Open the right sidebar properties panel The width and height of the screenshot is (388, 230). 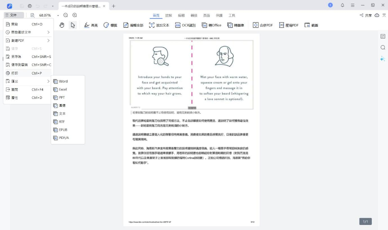click(x=383, y=36)
